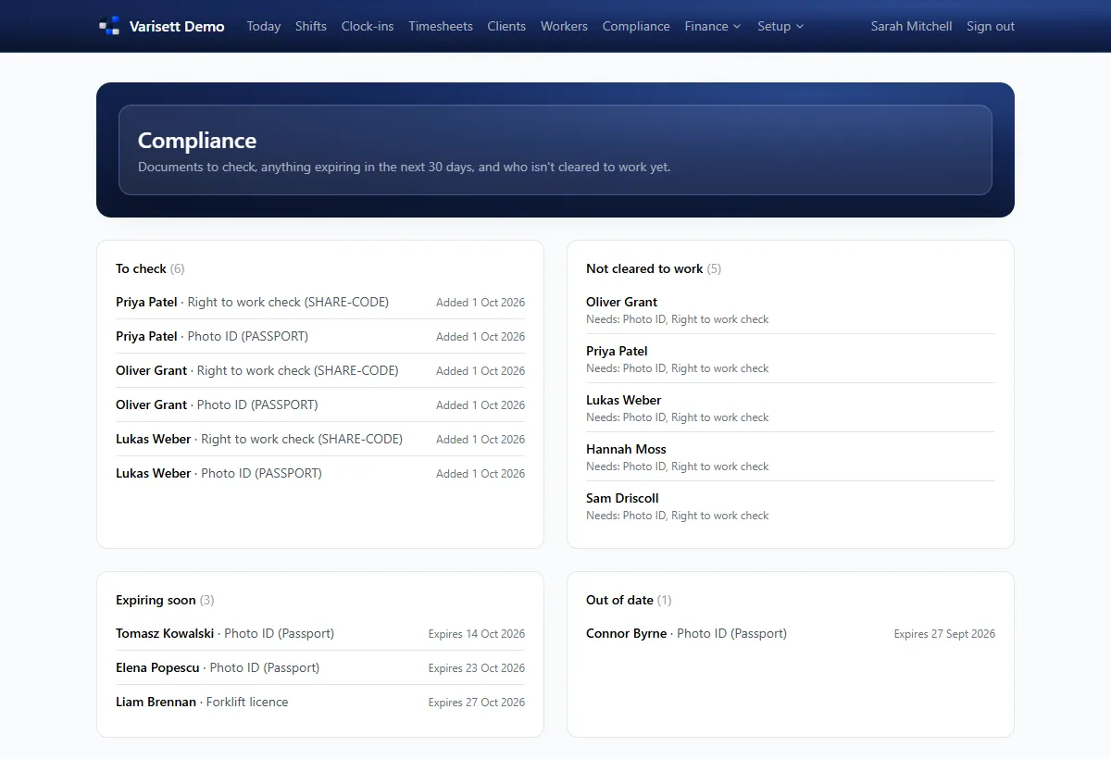Open Lukas Weber Photo ID (PASSPORT) row
Screen dimensions: 1111x759
[x=320, y=473]
